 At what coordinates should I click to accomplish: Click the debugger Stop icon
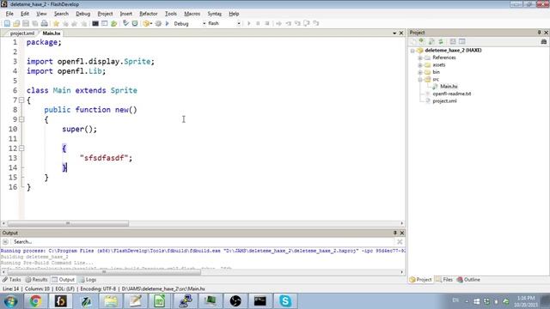click(267, 23)
